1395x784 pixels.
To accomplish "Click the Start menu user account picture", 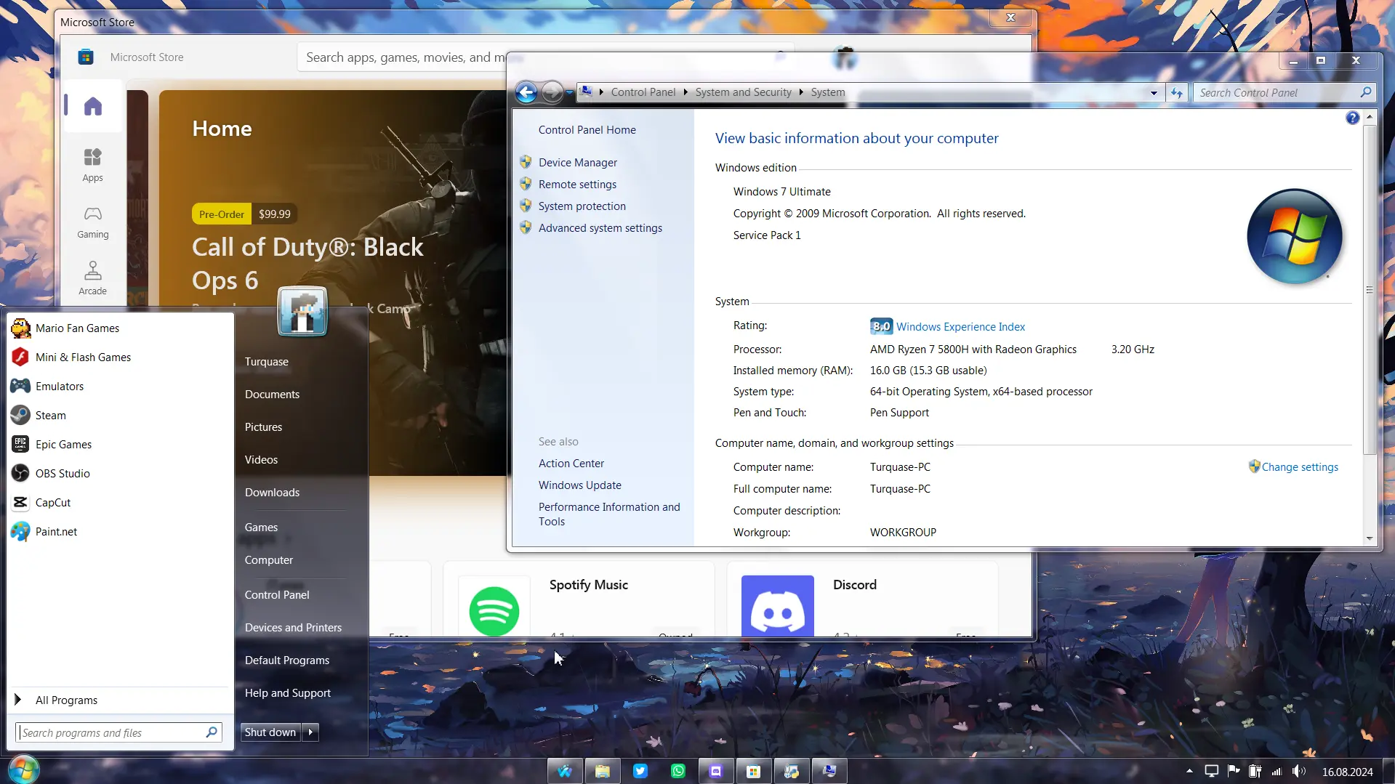I will pyautogui.click(x=302, y=311).
